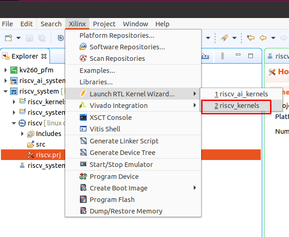Click the Start/Stop Emulator icon
This screenshot has height=237, width=289.
pyautogui.click(x=83, y=164)
